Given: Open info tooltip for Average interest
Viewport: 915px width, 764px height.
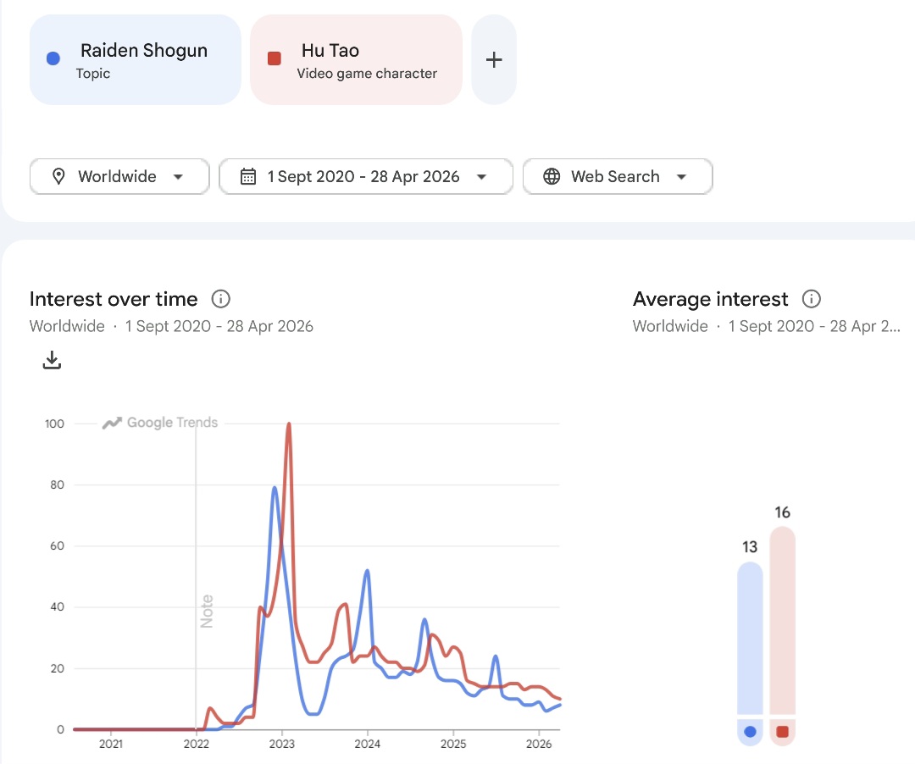Looking at the screenshot, I should tap(811, 299).
